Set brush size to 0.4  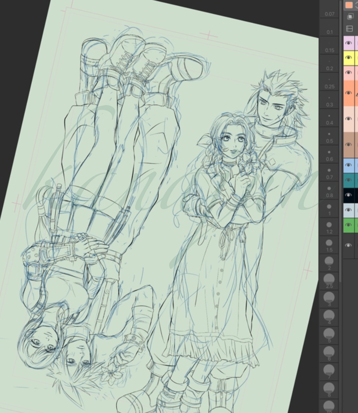(x=329, y=118)
